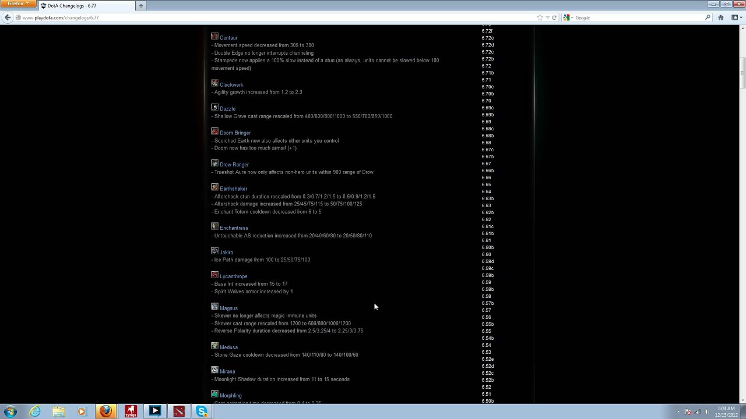Open the 6.57 changelog version link
The width and height of the screenshot is (746, 419).
pyautogui.click(x=486, y=310)
